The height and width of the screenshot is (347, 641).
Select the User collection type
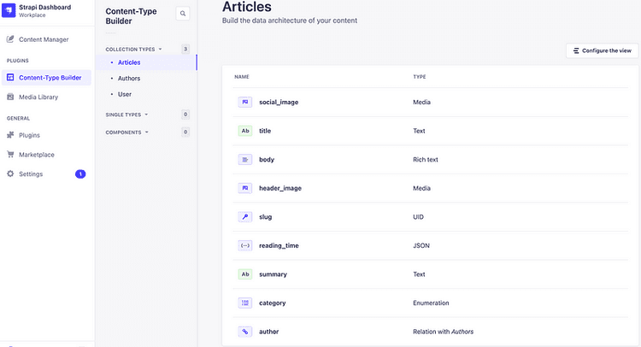click(x=125, y=94)
